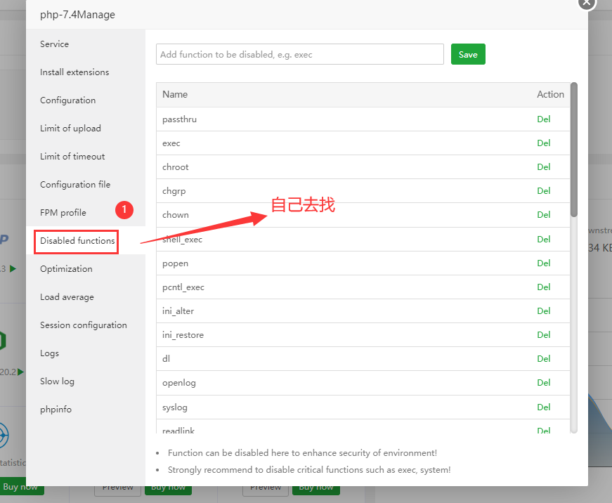Delete the chroot disabled function

click(x=544, y=166)
